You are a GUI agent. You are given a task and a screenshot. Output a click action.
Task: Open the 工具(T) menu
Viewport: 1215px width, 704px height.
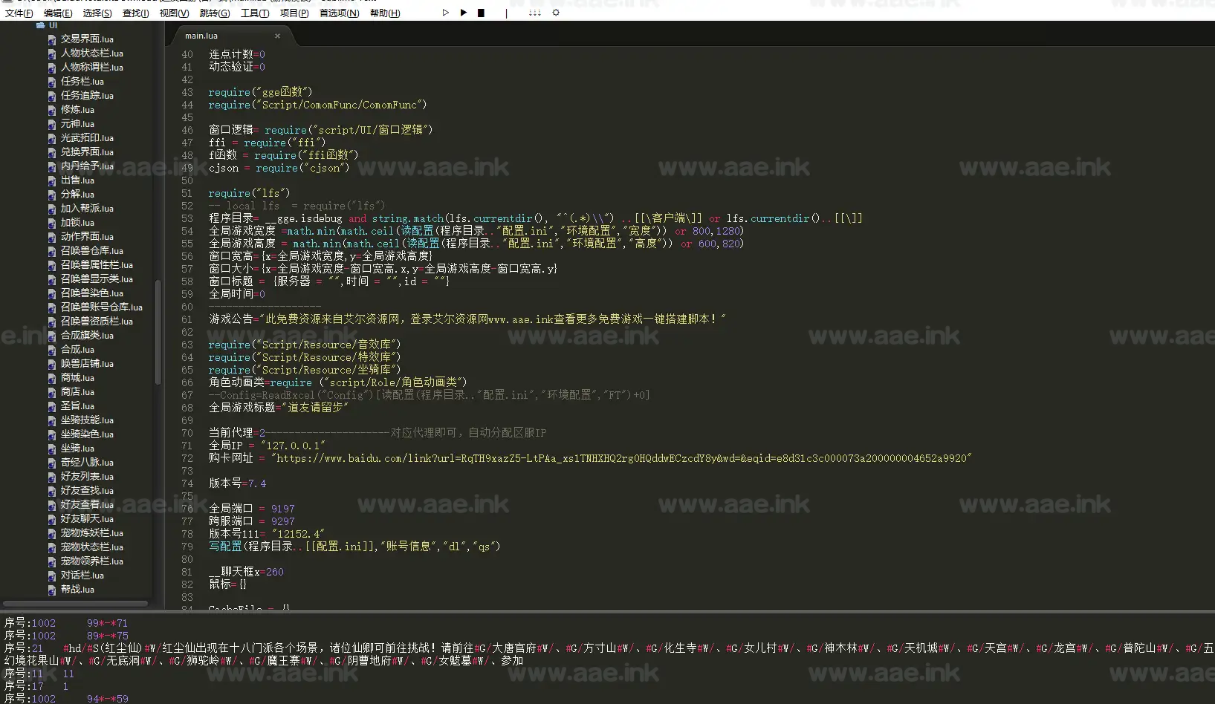(x=255, y=13)
